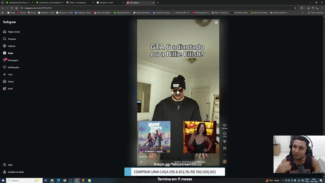Reload the current page
Image resolution: width=325 pixels, height=183 pixels.
(x=12, y=8)
